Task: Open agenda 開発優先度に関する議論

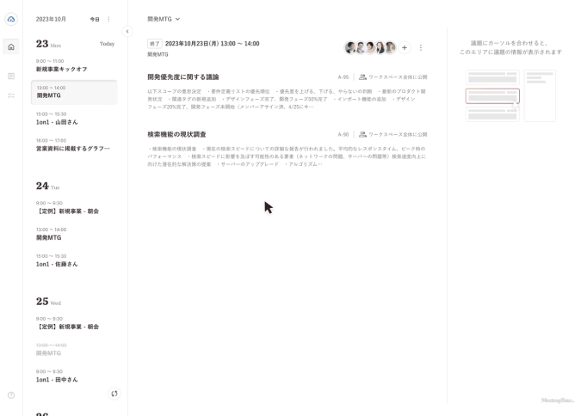Action: coord(183,77)
